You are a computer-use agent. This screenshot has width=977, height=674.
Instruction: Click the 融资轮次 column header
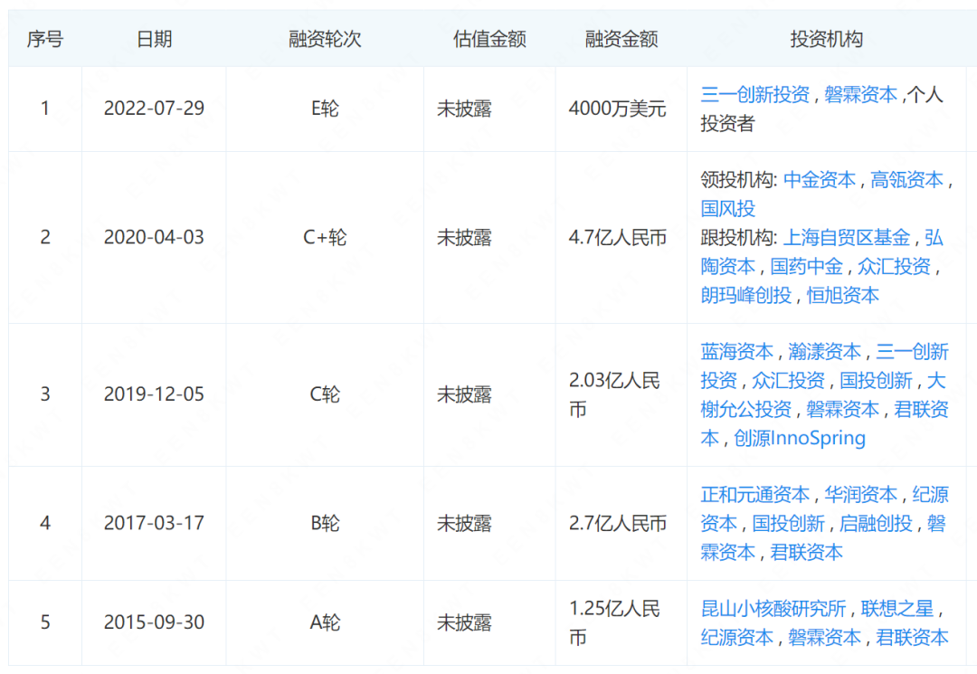click(x=325, y=39)
